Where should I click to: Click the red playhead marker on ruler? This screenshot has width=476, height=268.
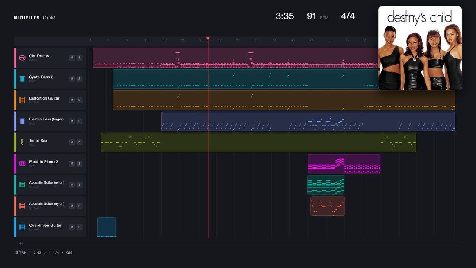pyautogui.click(x=208, y=38)
